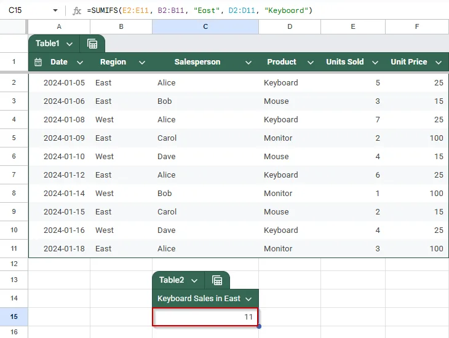
Task: Select column B header
Action: pyautogui.click(x=121, y=26)
